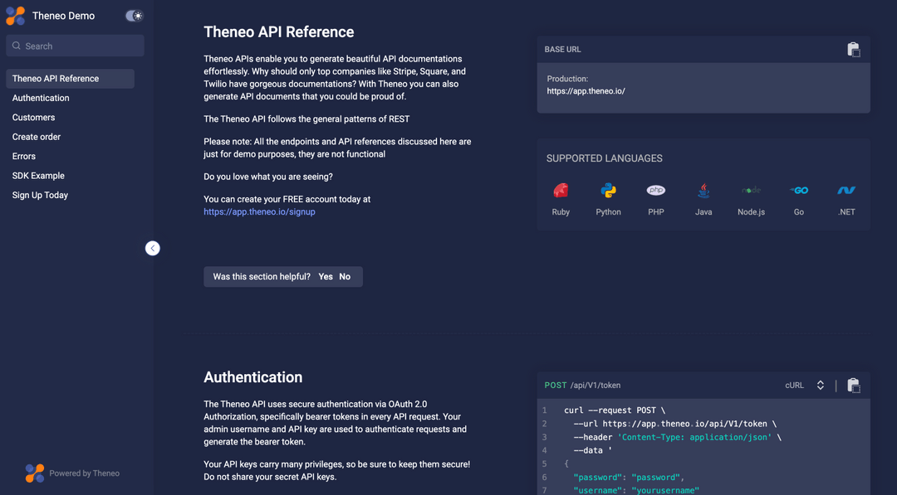Copy the POST token code snippet
Image resolution: width=897 pixels, height=495 pixels.
click(x=854, y=385)
